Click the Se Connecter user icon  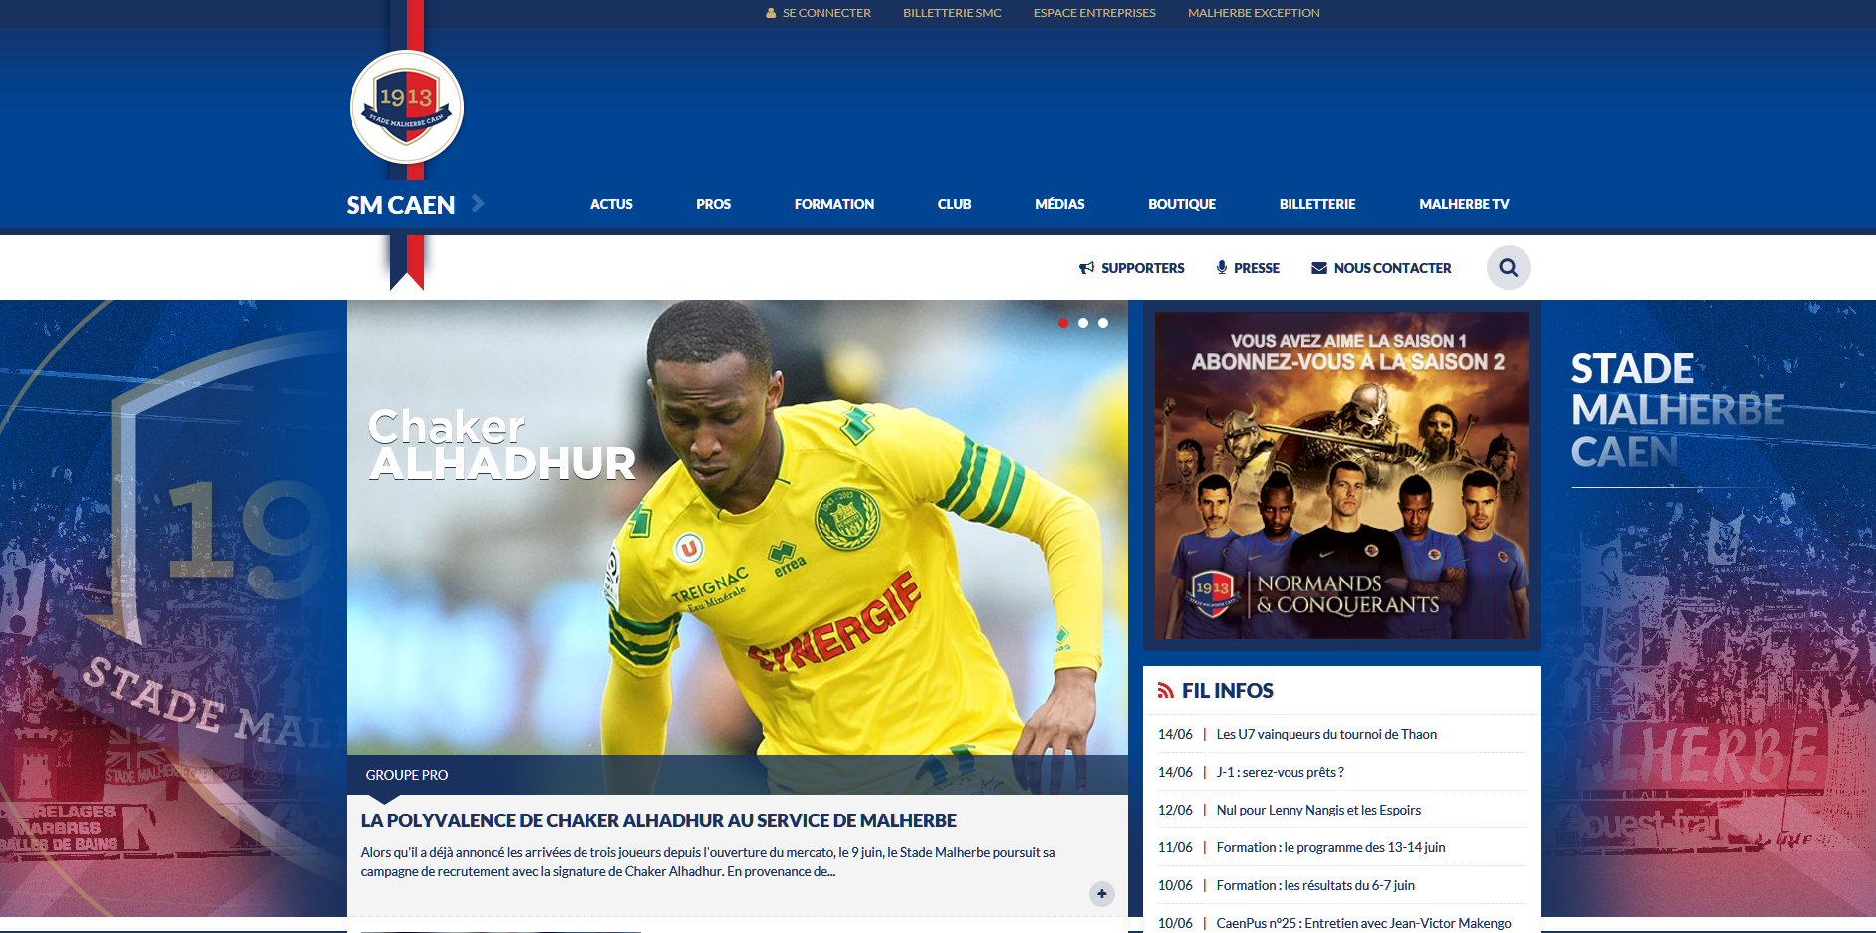pos(769,13)
